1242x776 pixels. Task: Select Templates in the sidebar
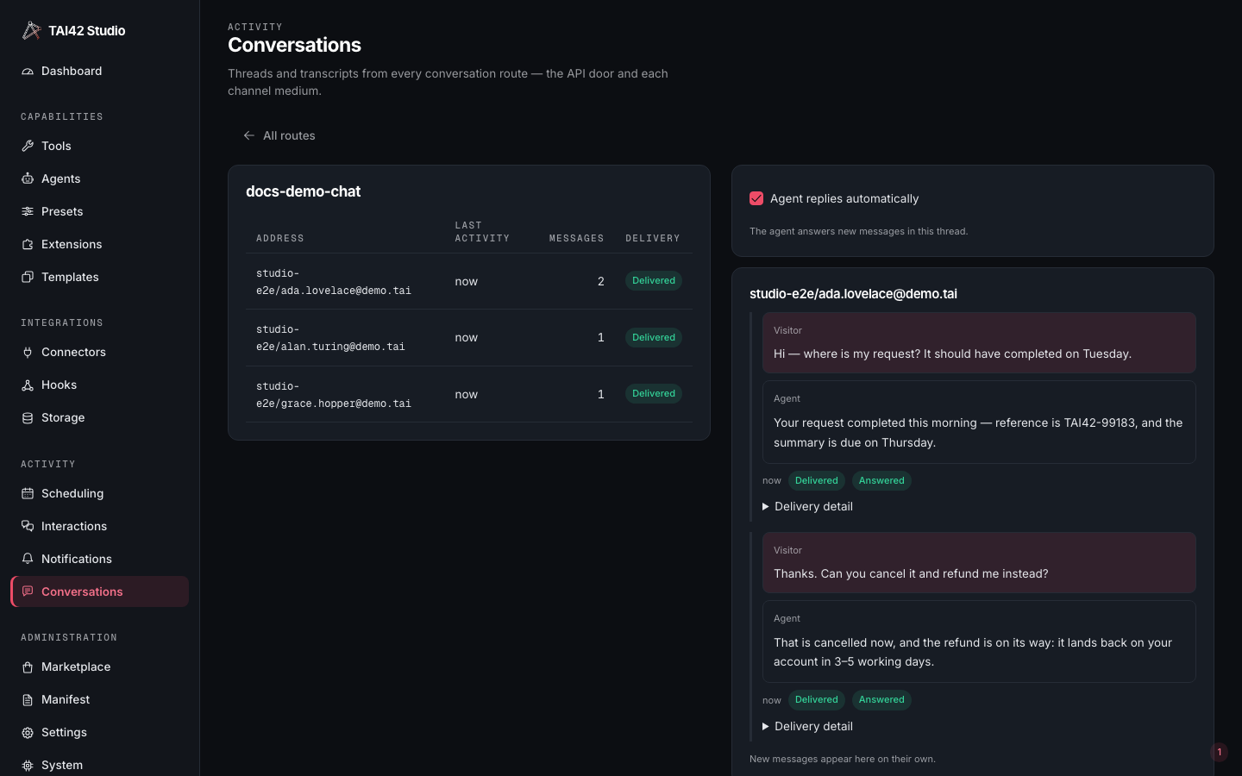[99, 278]
